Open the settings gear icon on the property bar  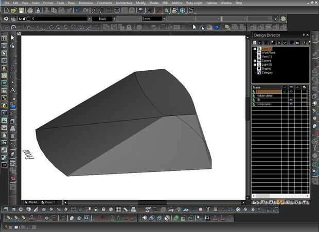(6, 18)
